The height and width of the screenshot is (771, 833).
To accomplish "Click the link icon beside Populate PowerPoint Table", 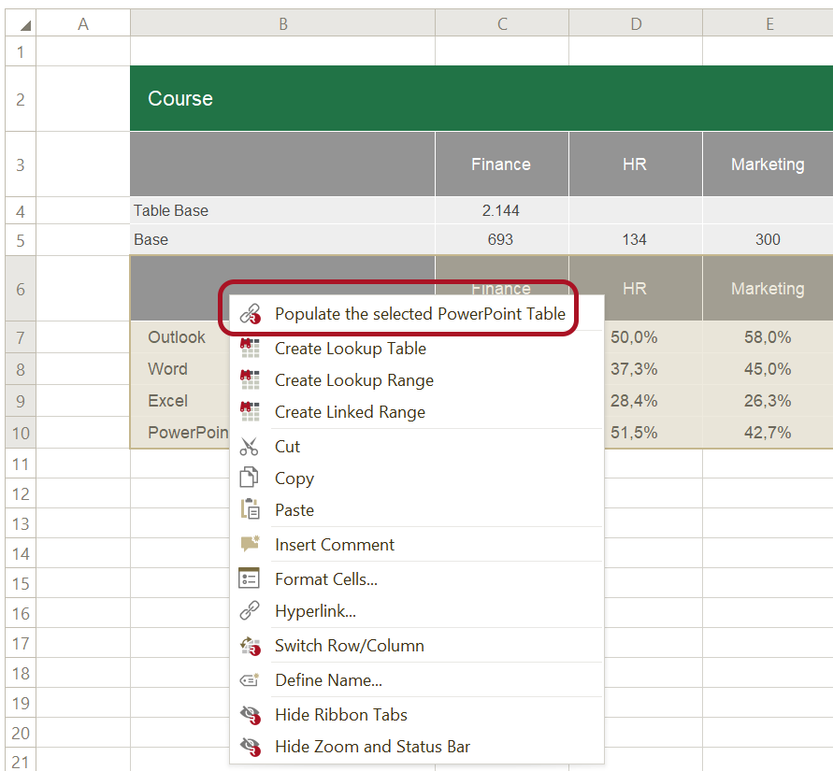I will point(250,314).
